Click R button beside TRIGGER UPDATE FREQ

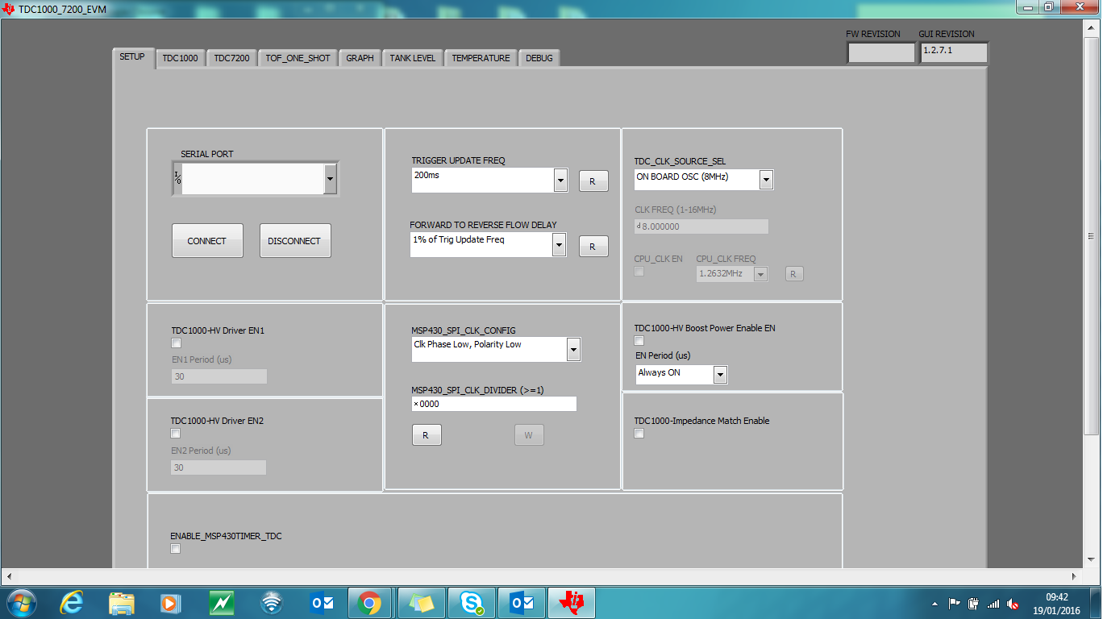coord(593,181)
